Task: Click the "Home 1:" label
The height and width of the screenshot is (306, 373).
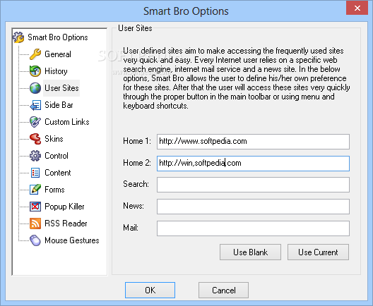Action: point(137,141)
